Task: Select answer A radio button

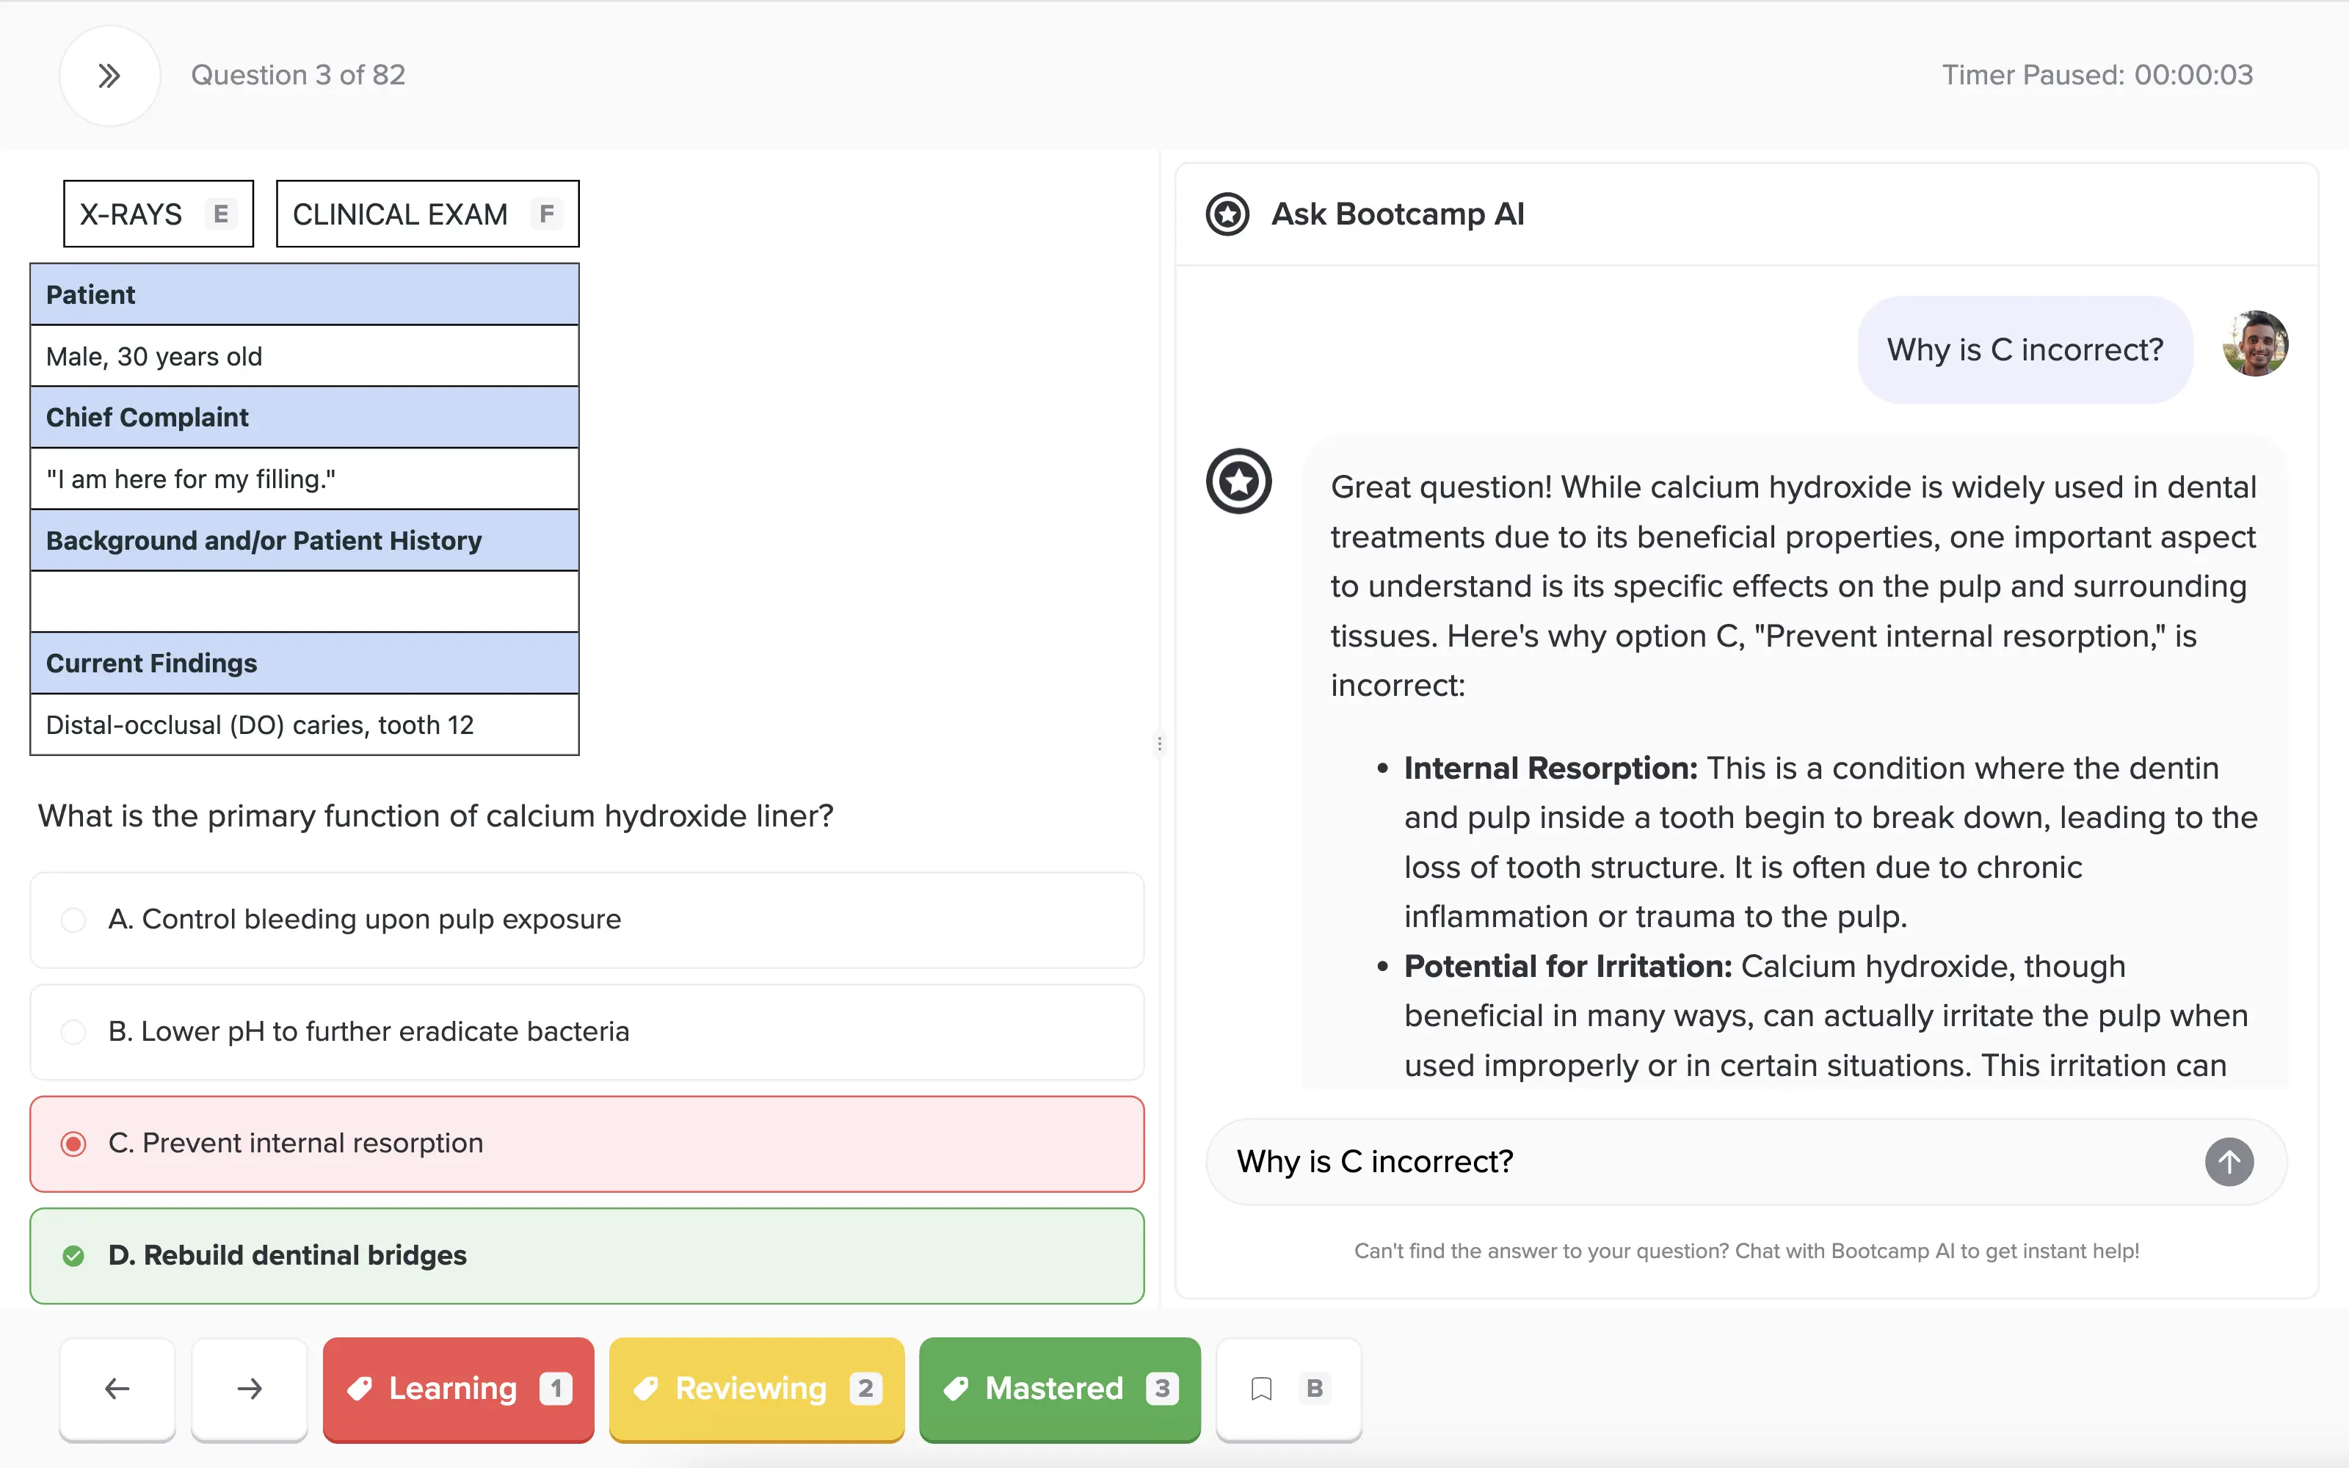Action: pyautogui.click(x=73, y=920)
